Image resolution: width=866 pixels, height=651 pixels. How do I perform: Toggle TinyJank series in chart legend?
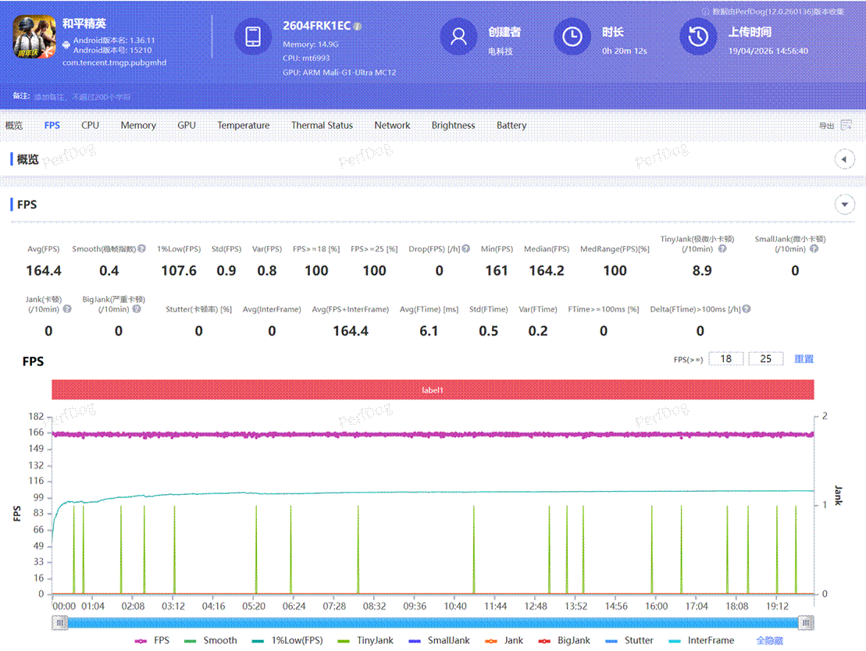click(366, 640)
